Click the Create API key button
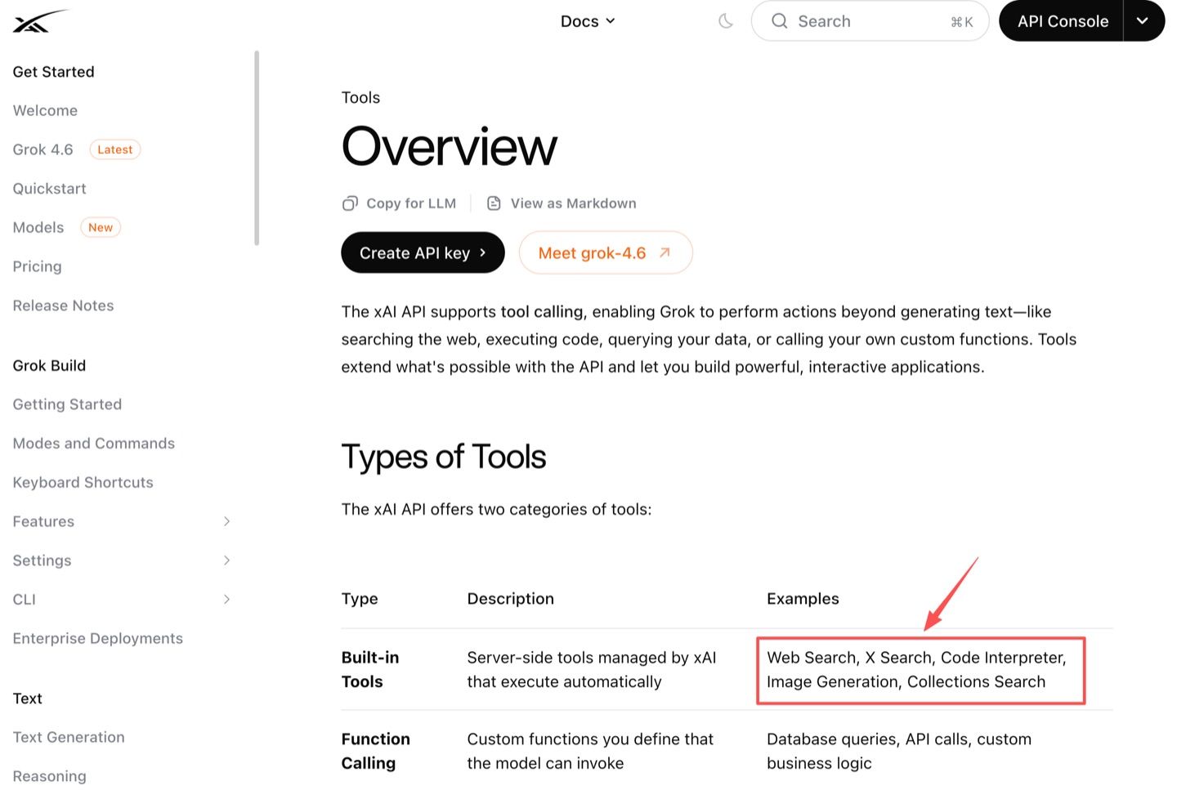Image resolution: width=1177 pixels, height=799 pixels. coord(423,253)
